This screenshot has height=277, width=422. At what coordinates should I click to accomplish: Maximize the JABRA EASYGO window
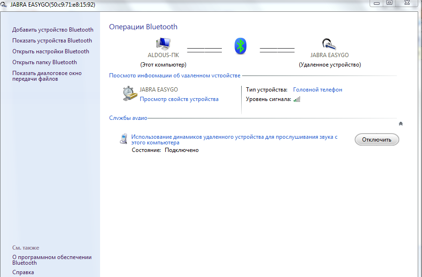click(x=389, y=3)
